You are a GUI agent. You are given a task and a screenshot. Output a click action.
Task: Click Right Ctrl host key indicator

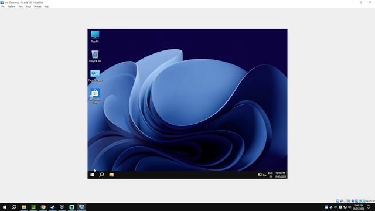coord(370,201)
